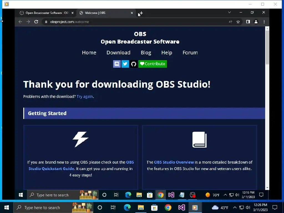This screenshot has height=213, width=284.
Task: Open Visual Studio in inner taskbar
Action: point(171,195)
